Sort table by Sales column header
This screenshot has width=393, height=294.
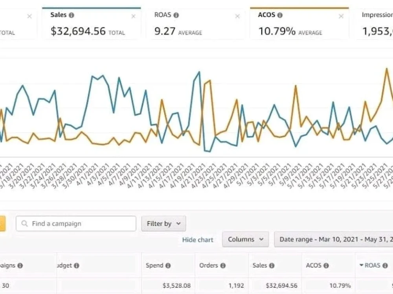(260, 265)
